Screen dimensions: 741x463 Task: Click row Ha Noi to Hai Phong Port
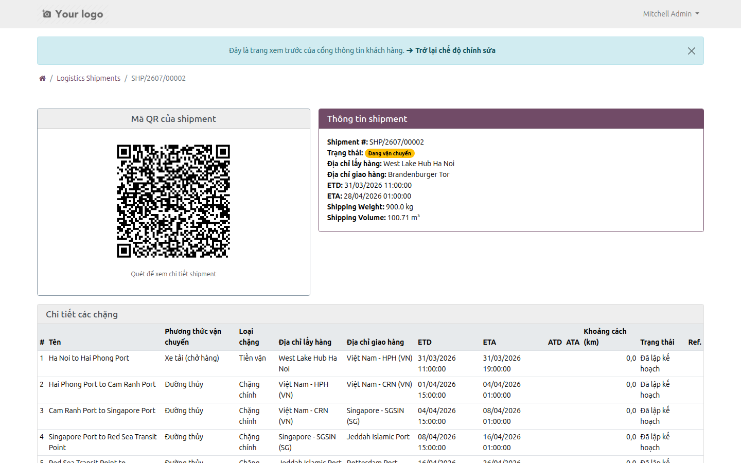tap(370, 364)
